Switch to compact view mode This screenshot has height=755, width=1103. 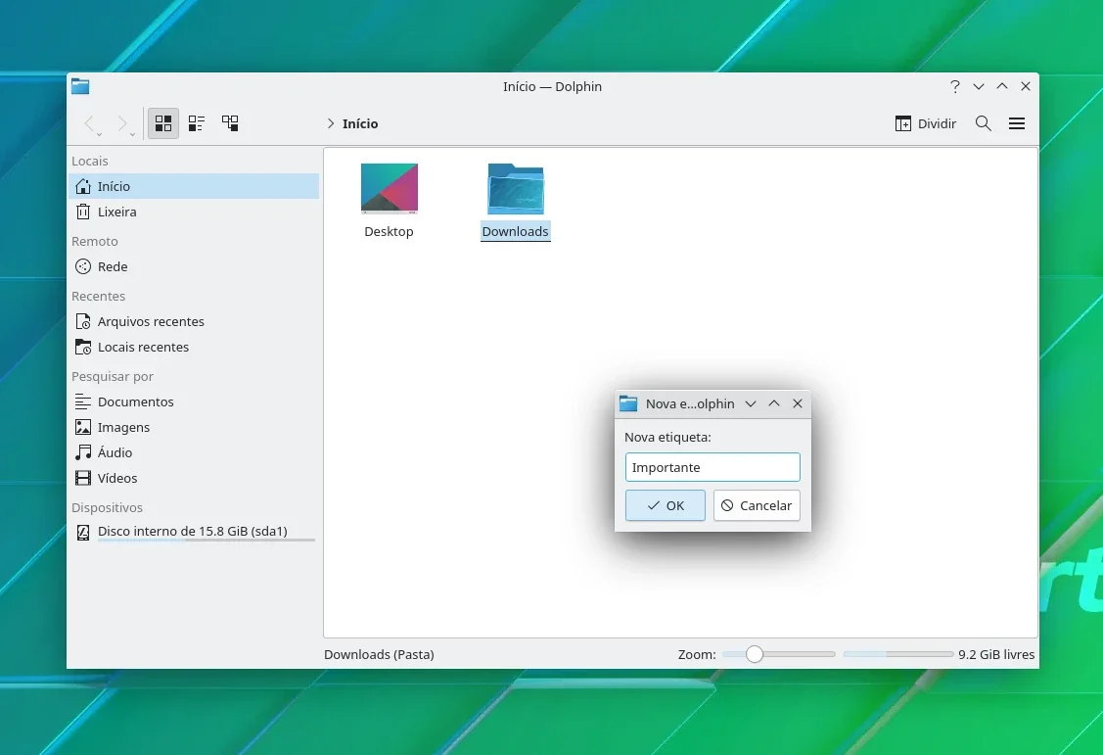[x=197, y=123]
